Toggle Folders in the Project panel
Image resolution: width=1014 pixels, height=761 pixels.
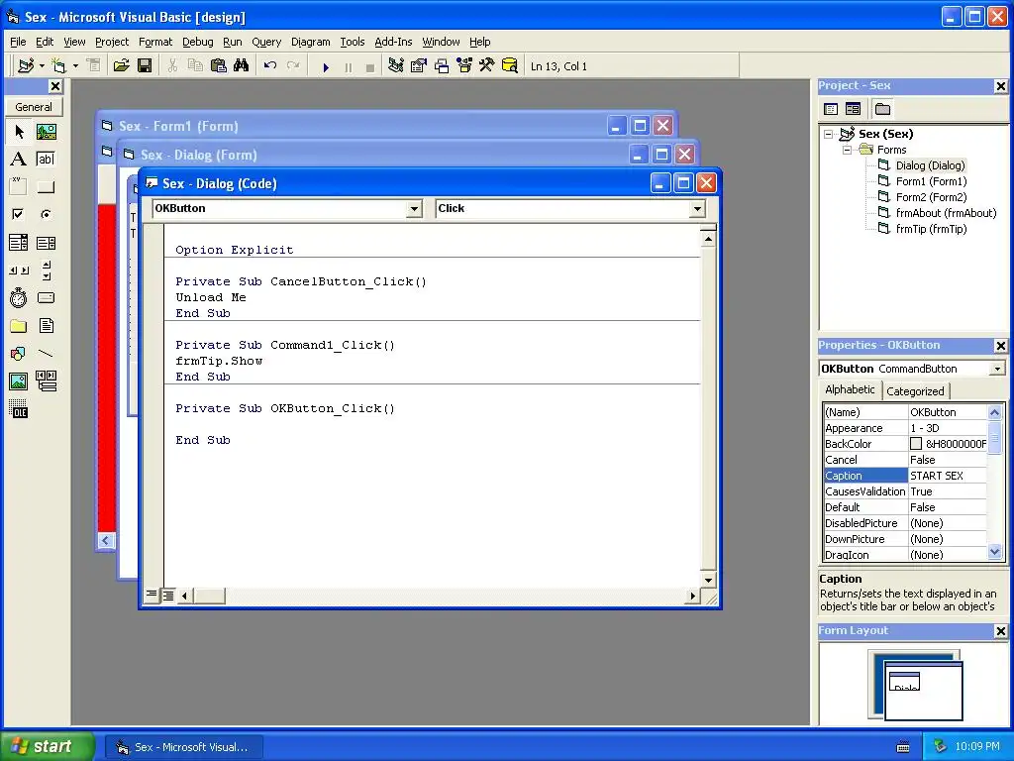click(882, 109)
